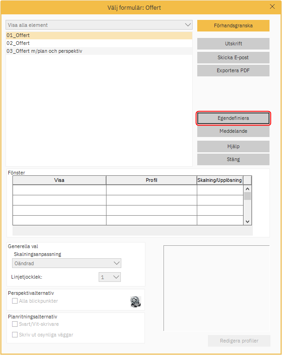Click the Fönster table scrollbar thumb
The width and height of the screenshot is (282, 355).
point(247,196)
